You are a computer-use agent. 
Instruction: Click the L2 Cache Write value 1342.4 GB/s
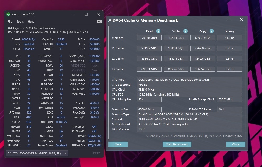coord(176,59)
